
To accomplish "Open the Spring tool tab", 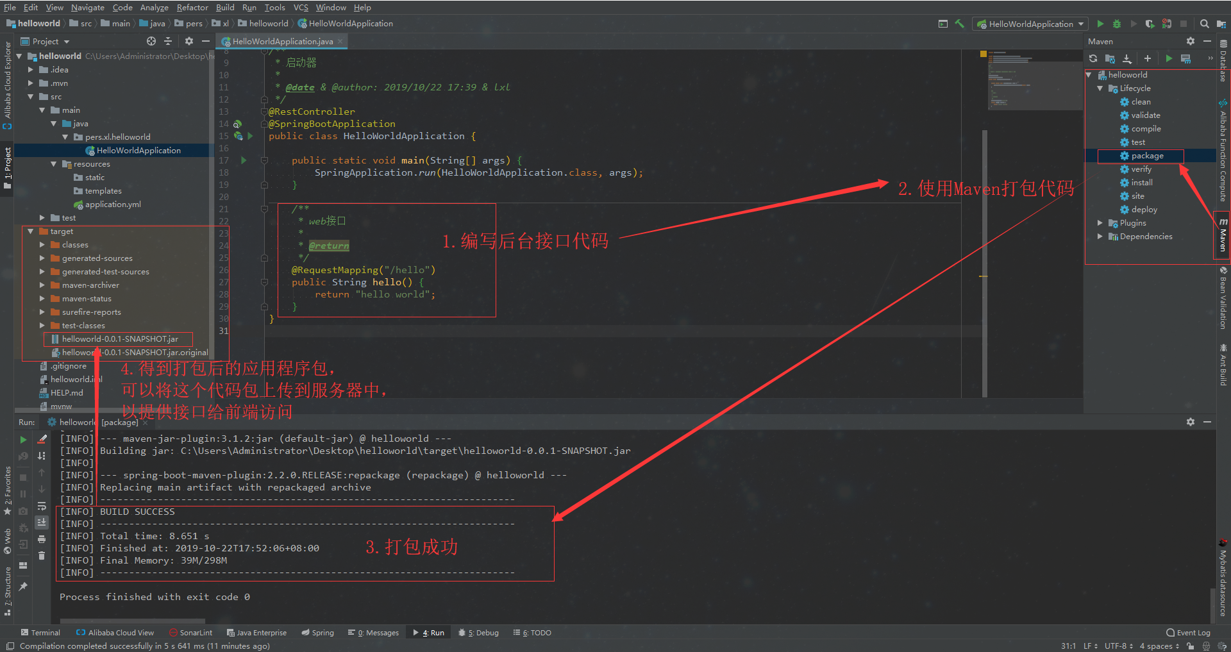I will [x=317, y=633].
